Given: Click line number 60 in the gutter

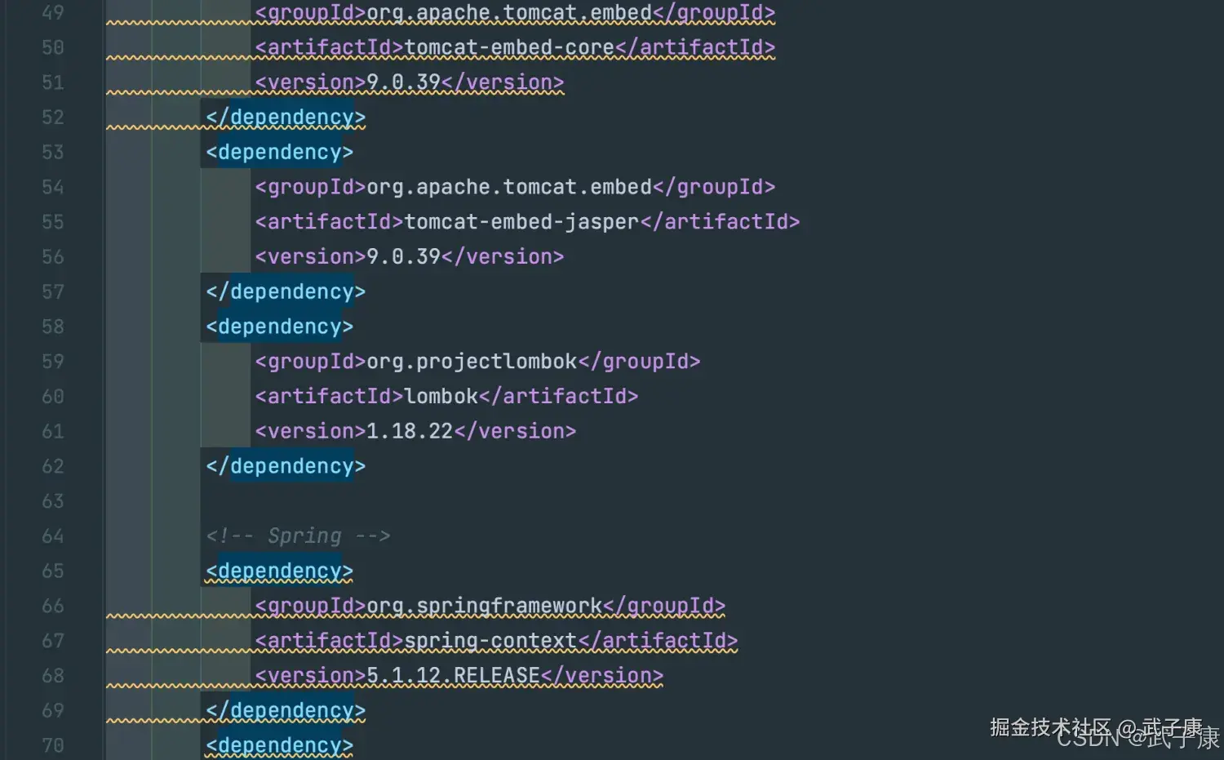Looking at the screenshot, I should (x=53, y=397).
